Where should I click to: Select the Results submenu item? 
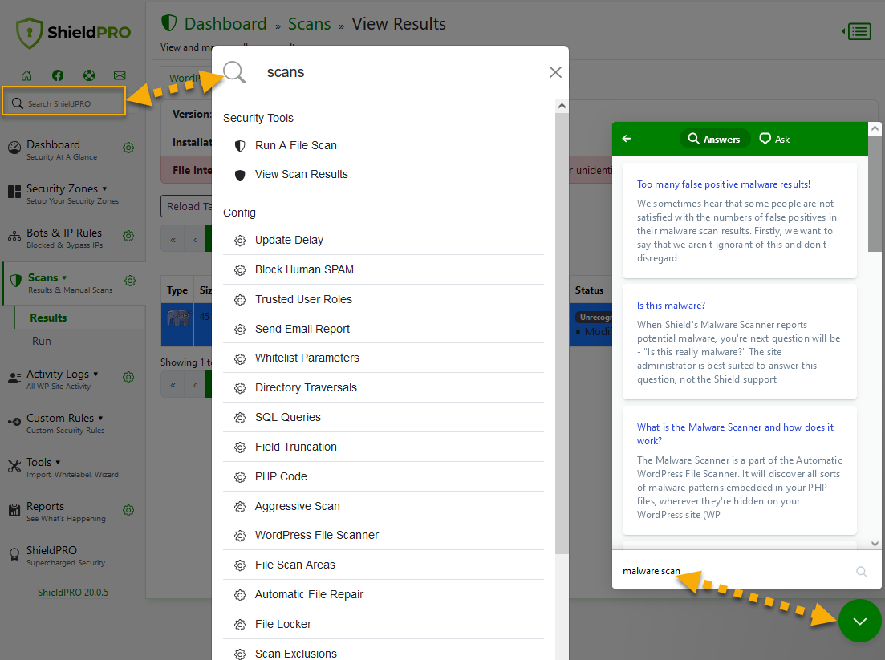click(x=48, y=318)
